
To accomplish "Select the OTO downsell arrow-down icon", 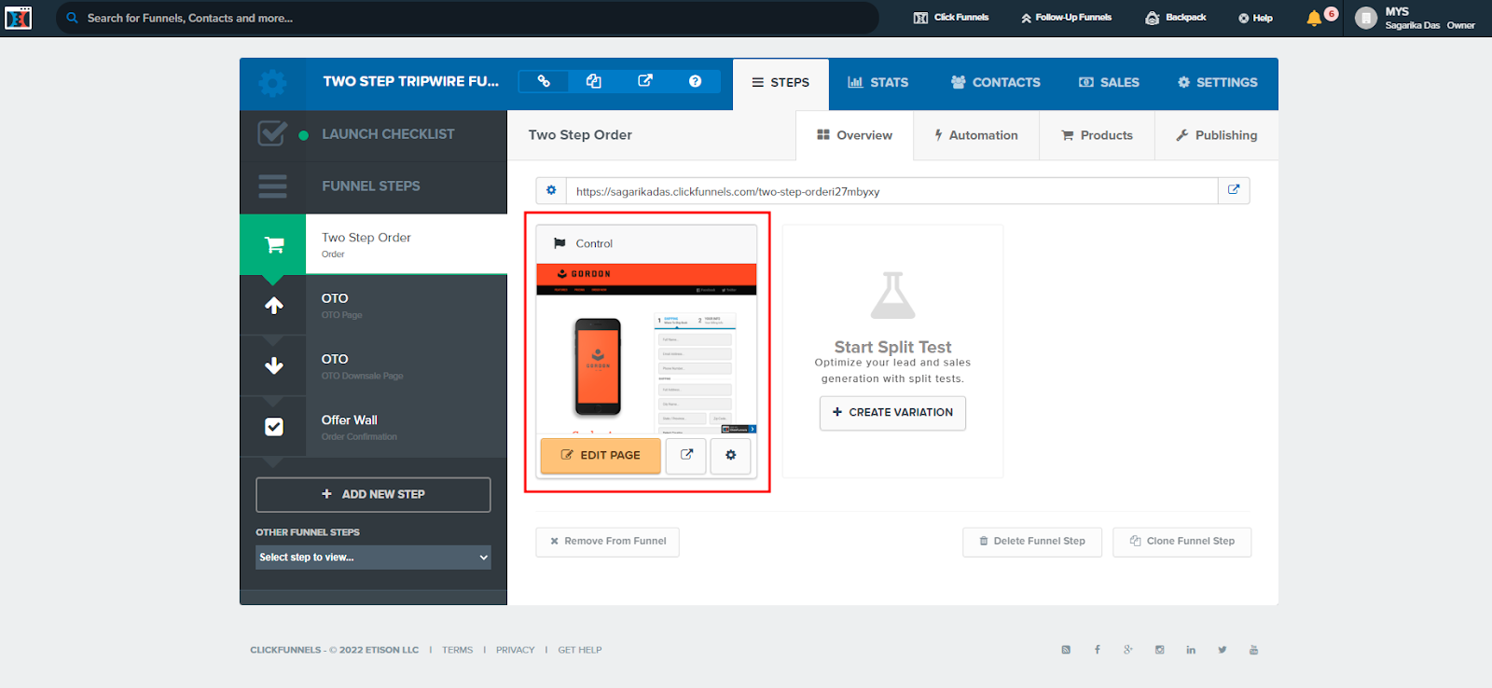I will pos(273,365).
